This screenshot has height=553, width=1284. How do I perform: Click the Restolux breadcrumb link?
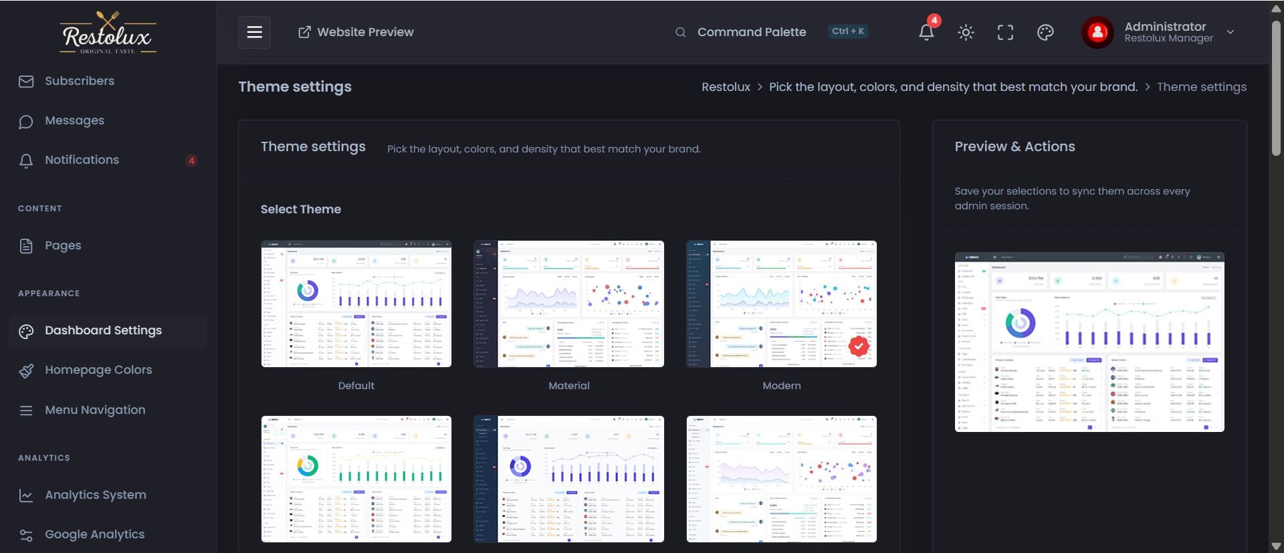(726, 87)
